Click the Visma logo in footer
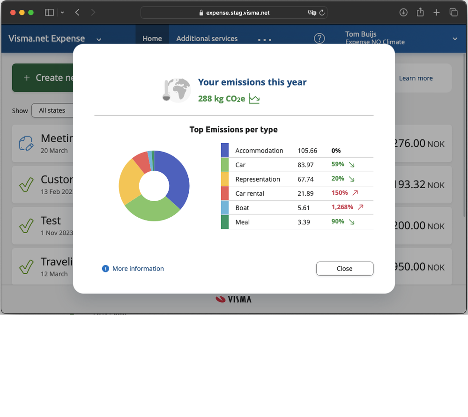 [233, 299]
